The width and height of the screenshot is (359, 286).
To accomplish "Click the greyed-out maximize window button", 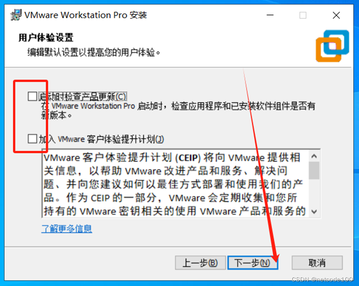I will 303,15.
